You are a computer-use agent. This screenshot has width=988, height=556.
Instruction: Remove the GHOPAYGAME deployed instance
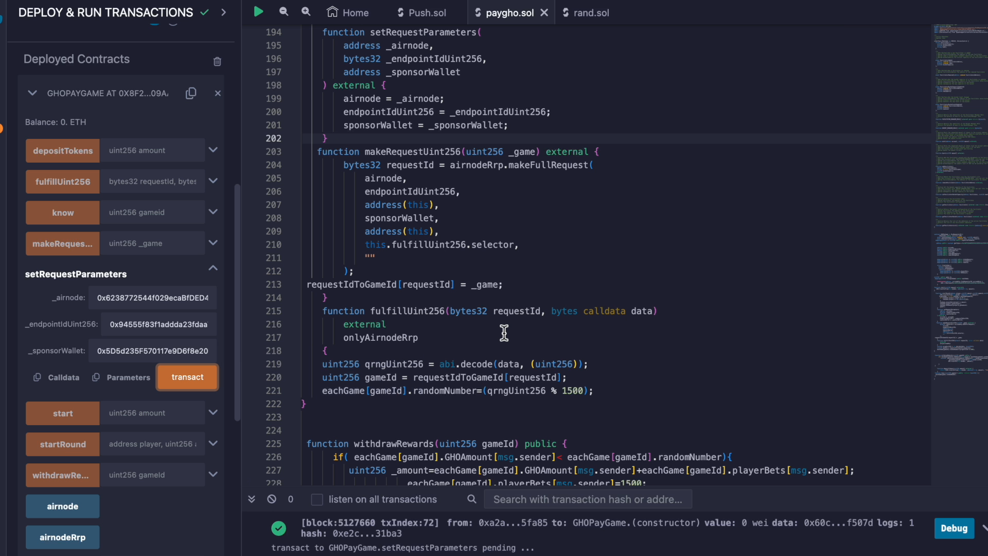pyautogui.click(x=218, y=93)
